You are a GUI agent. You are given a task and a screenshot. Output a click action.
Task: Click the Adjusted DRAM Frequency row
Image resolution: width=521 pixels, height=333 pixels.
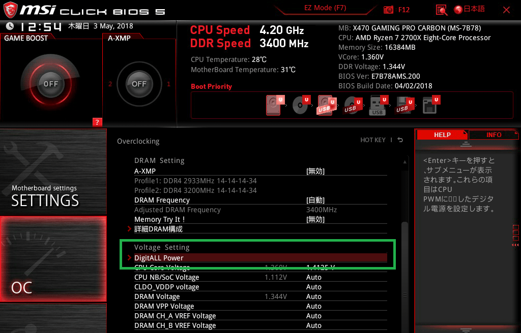(260, 210)
